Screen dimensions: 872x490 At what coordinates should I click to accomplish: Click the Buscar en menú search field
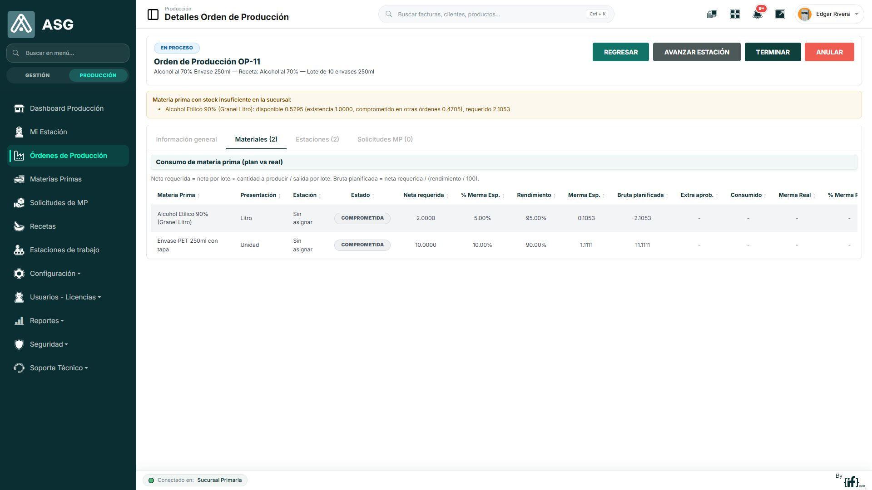(x=68, y=53)
